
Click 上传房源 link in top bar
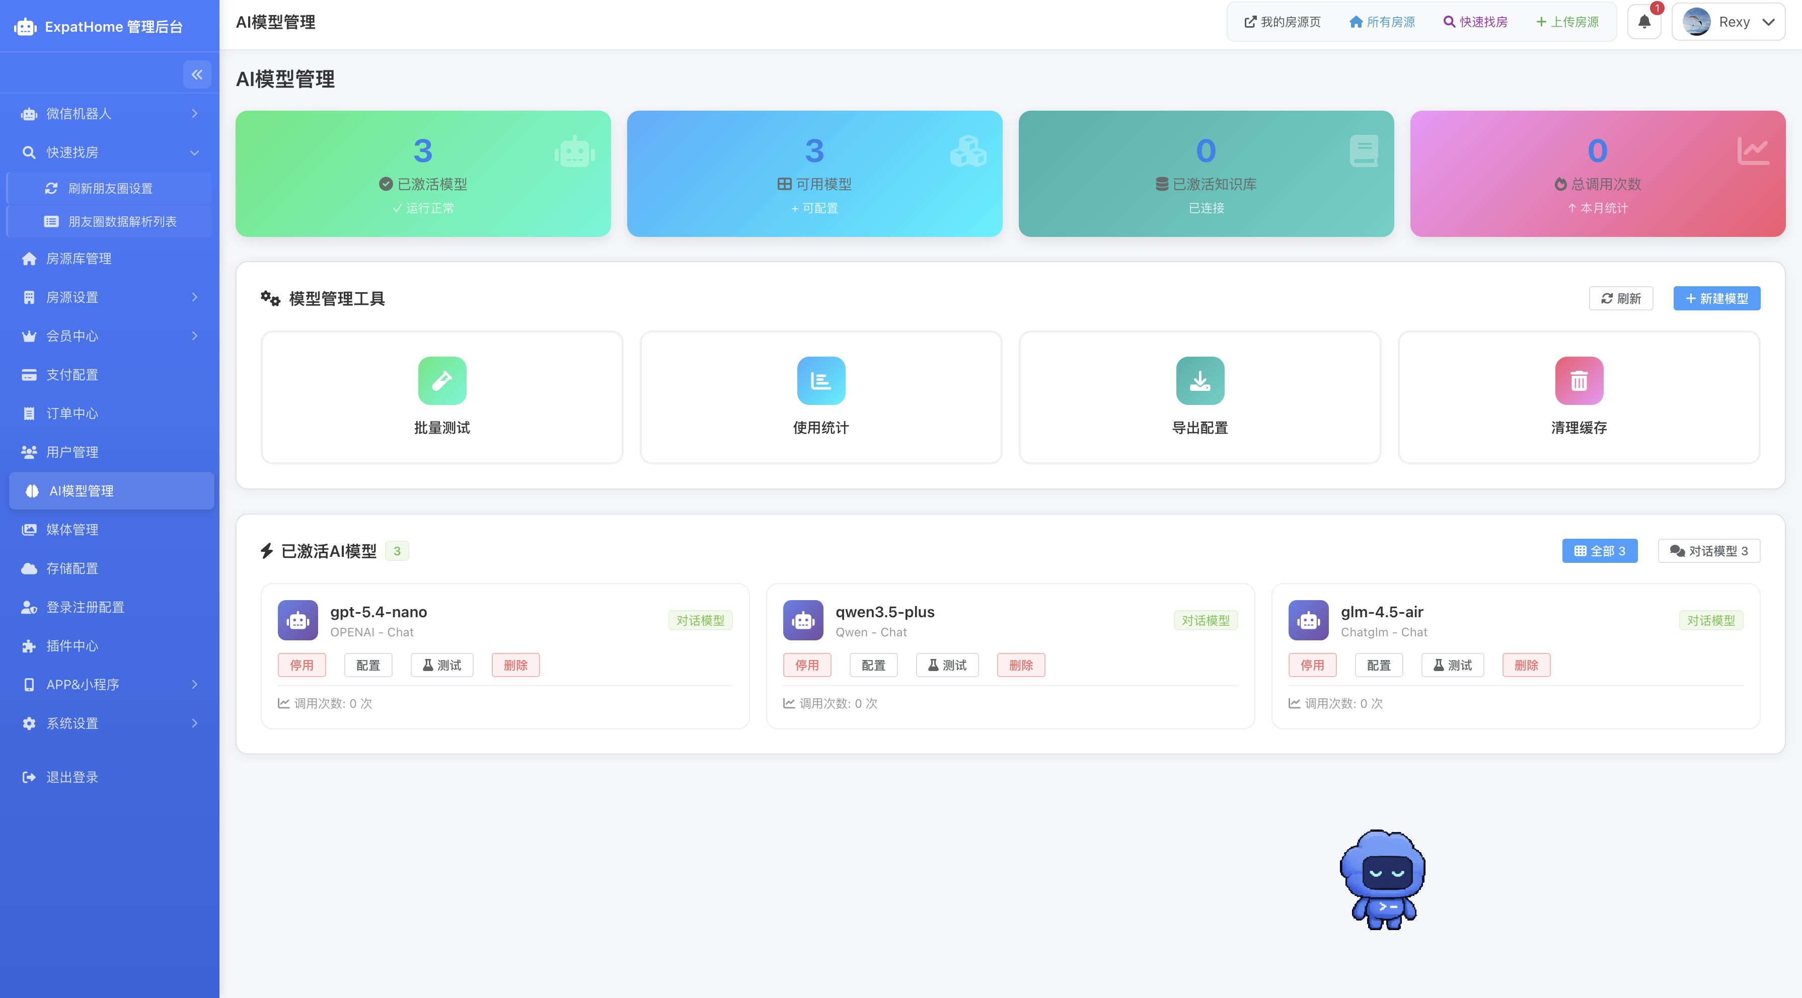coord(1567,22)
